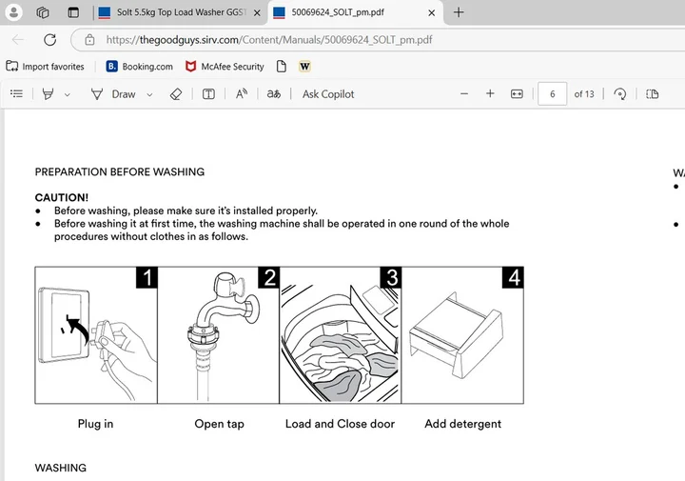Open Ask Copilot

click(x=328, y=94)
